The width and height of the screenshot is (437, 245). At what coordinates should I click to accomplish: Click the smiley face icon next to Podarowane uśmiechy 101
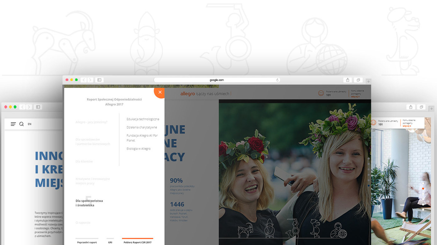pos(321,93)
